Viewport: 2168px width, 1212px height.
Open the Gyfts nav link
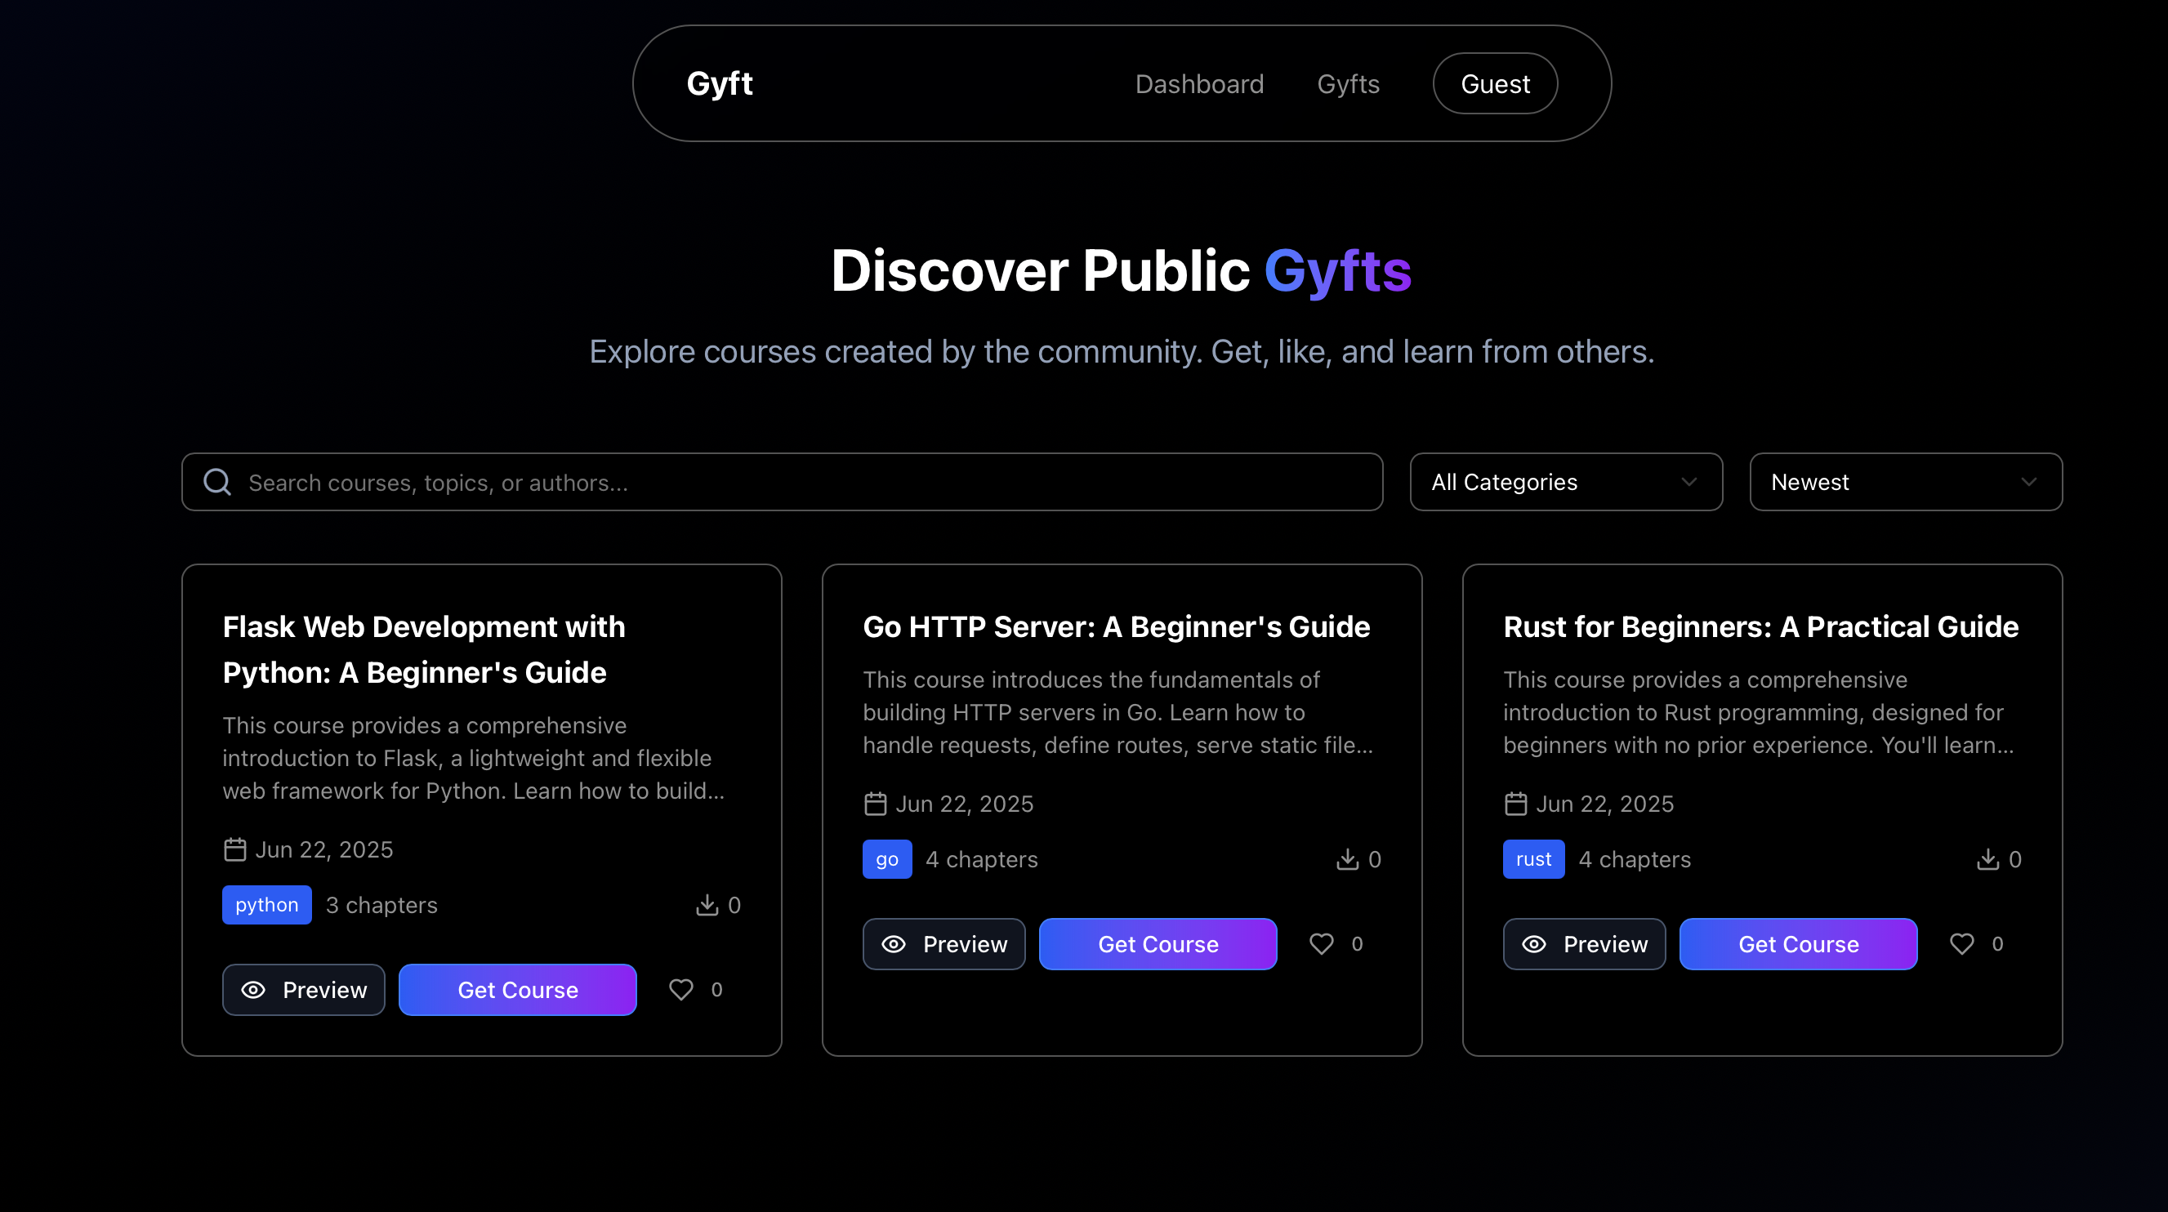pyautogui.click(x=1349, y=84)
